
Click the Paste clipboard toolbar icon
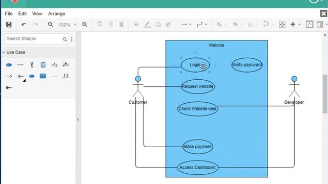[x=111, y=25]
